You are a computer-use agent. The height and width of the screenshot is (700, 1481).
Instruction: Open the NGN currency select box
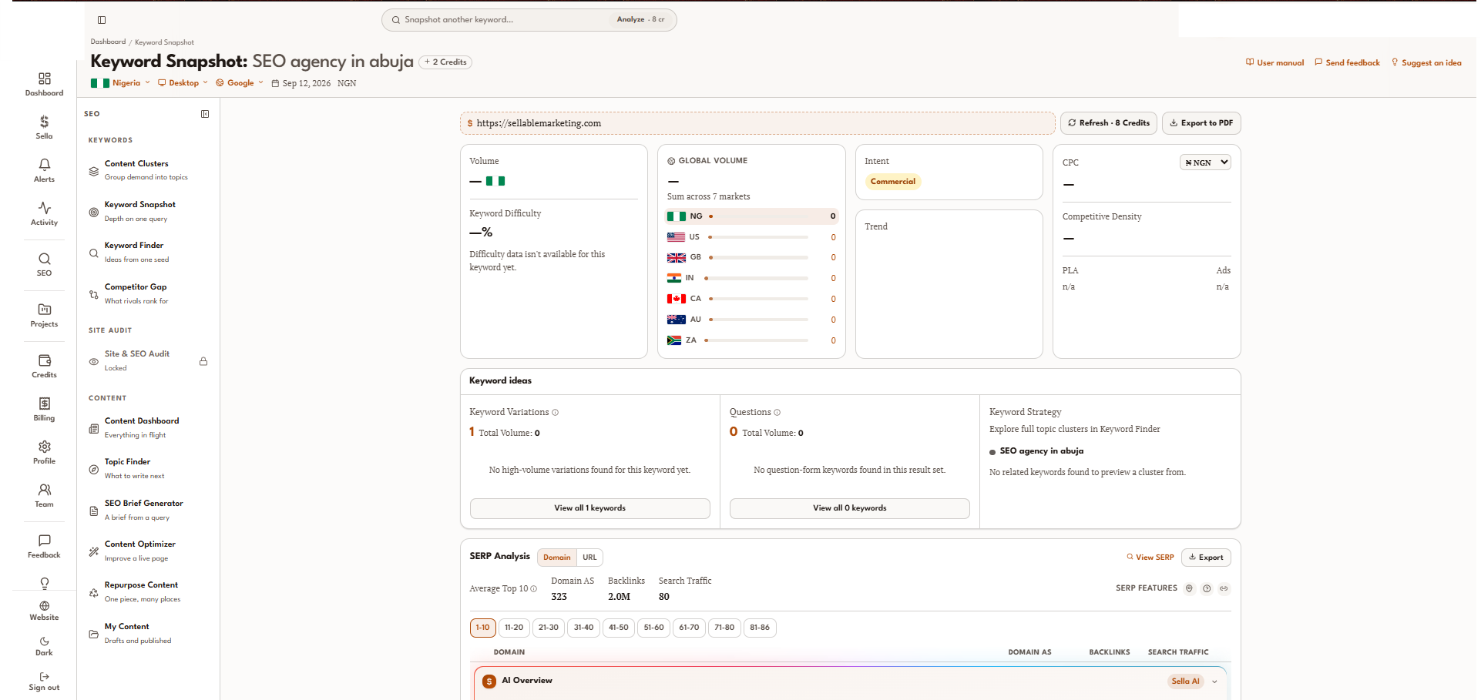pos(1205,162)
